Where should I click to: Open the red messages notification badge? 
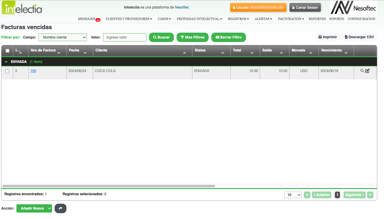[x=98, y=20]
